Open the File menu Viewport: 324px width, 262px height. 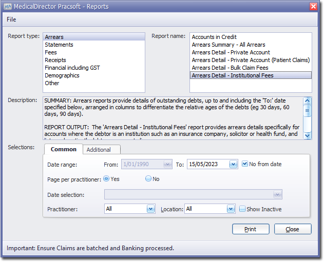point(11,19)
